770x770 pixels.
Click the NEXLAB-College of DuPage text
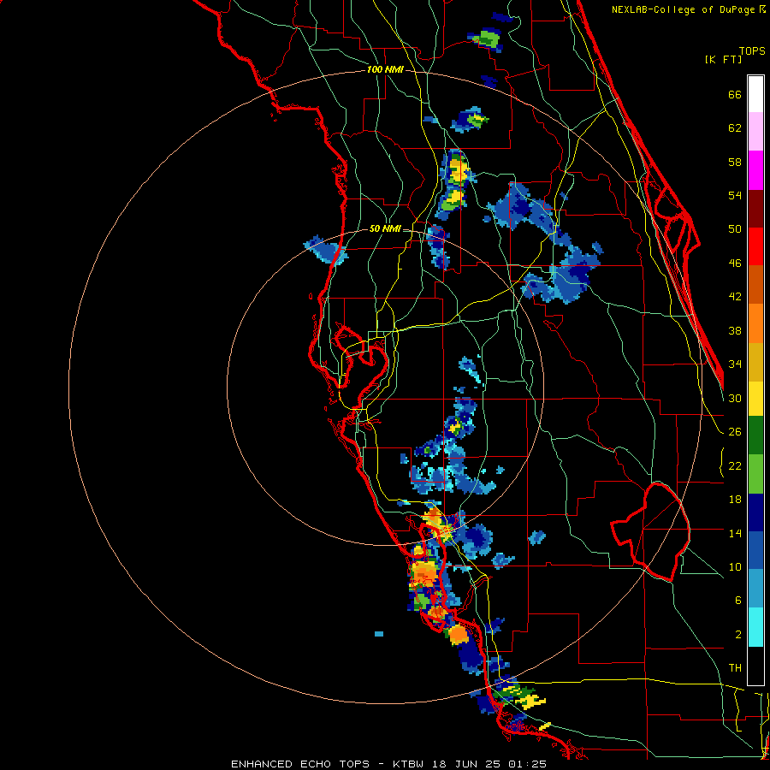click(x=684, y=9)
